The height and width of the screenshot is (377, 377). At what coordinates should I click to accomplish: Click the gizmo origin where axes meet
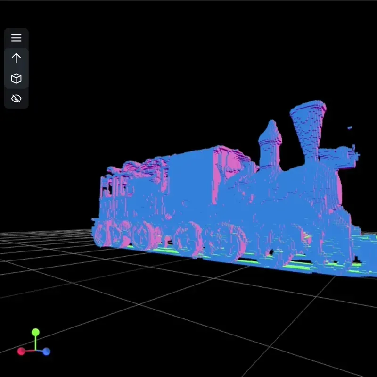coord(34,350)
